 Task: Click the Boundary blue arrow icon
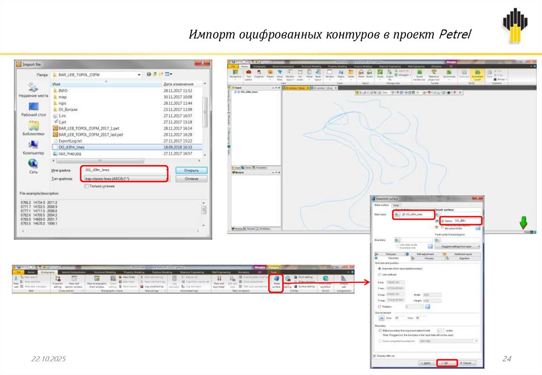coord(397,240)
